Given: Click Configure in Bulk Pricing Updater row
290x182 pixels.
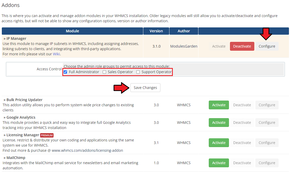Looking at the screenshot, I should click(x=267, y=105).
